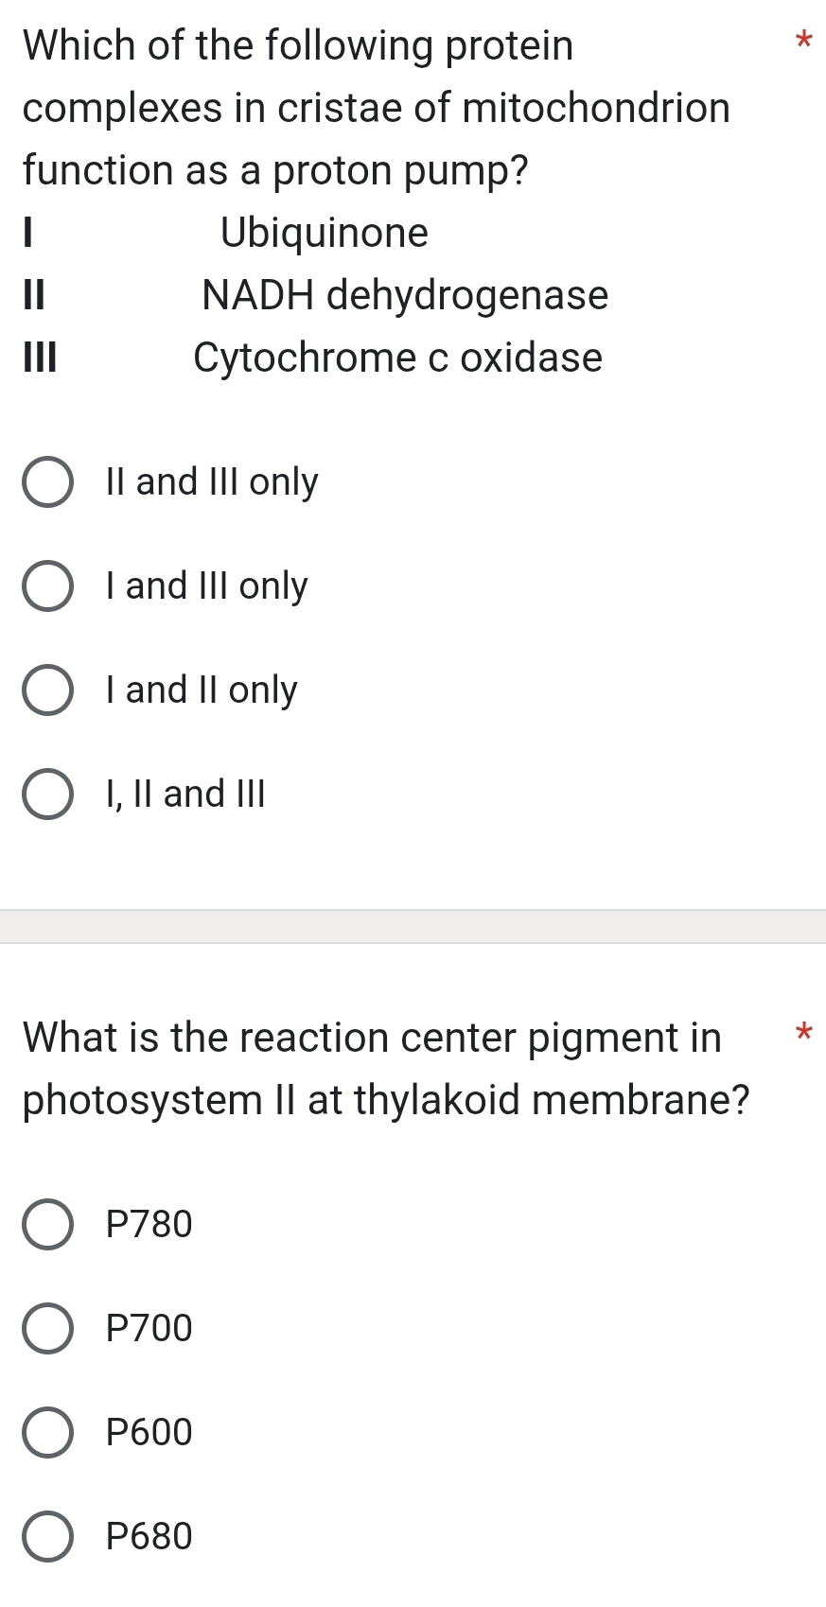Click the "Cytochrome c oxidase" text
The width and height of the screenshot is (826, 1607).
396,358
